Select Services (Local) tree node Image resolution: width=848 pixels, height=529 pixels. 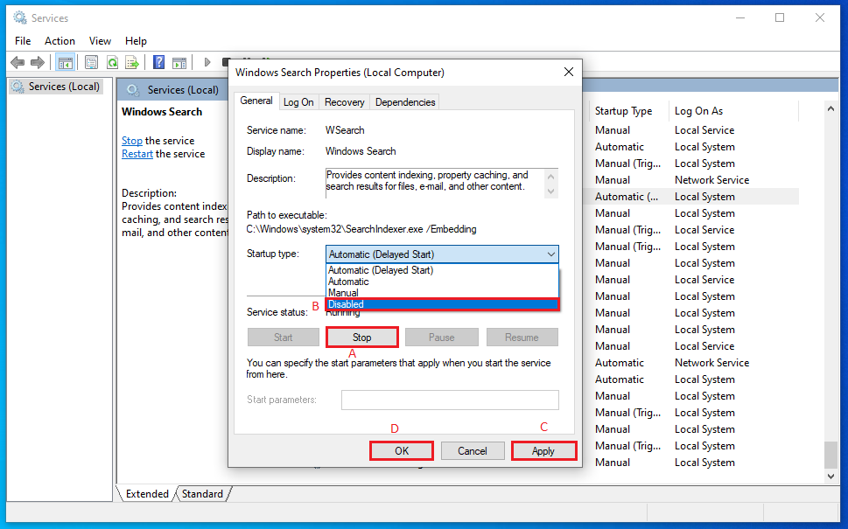tap(65, 87)
